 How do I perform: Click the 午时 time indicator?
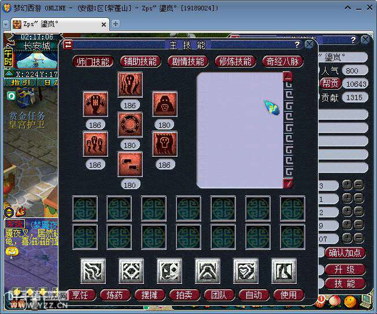[8, 58]
